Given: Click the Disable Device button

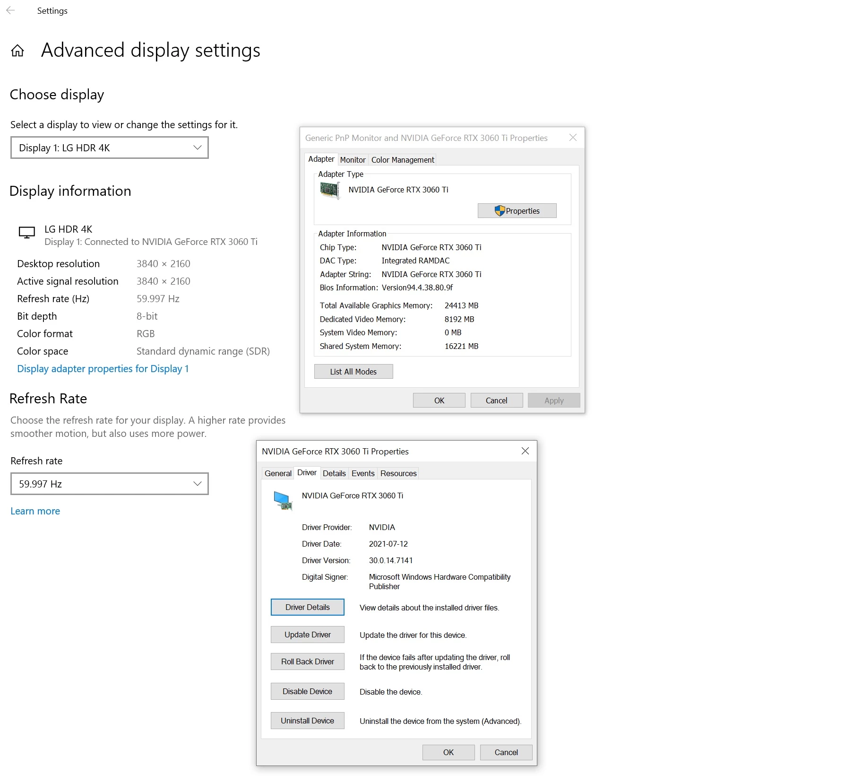Looking at the screenshot, I should pos(308,691).
